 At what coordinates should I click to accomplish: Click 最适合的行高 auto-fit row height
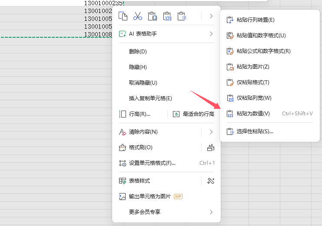(x=198, y=114)
